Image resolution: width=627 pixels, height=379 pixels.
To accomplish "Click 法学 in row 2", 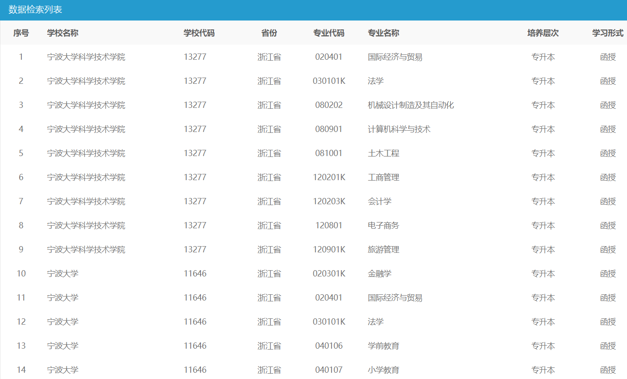I will pos(376,81).
